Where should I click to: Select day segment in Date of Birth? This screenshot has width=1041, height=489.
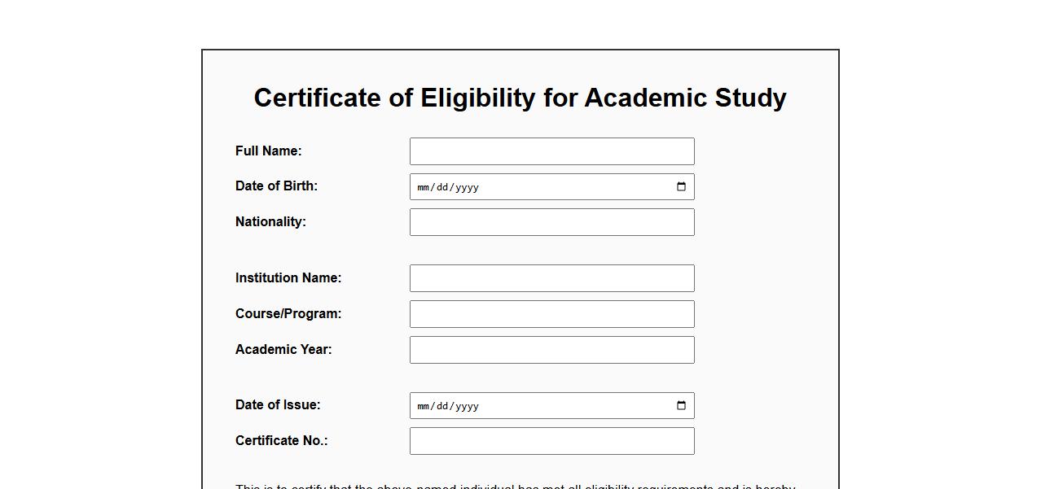pyautogui.click(x=442, y=187)
